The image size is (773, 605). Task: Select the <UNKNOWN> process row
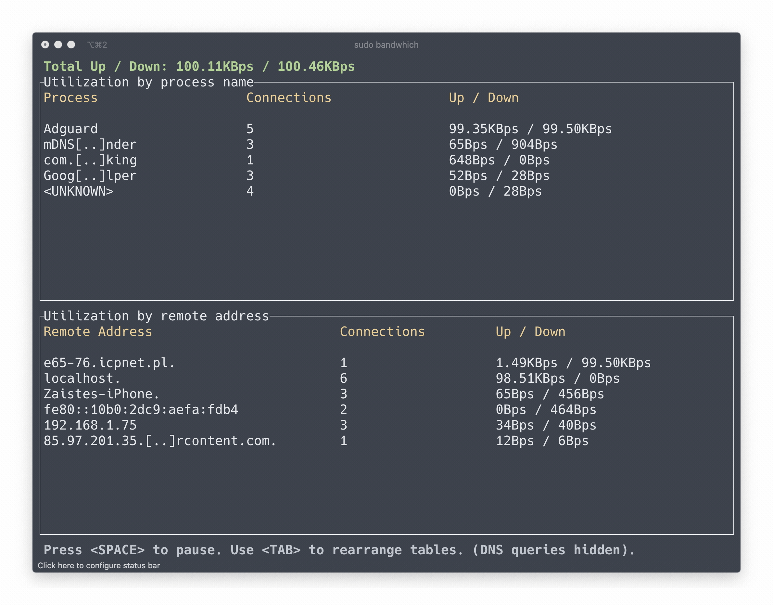79,191
